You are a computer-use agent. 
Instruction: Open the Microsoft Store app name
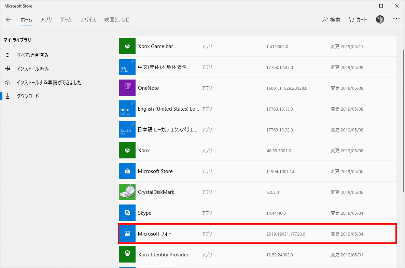click(155, 171)
